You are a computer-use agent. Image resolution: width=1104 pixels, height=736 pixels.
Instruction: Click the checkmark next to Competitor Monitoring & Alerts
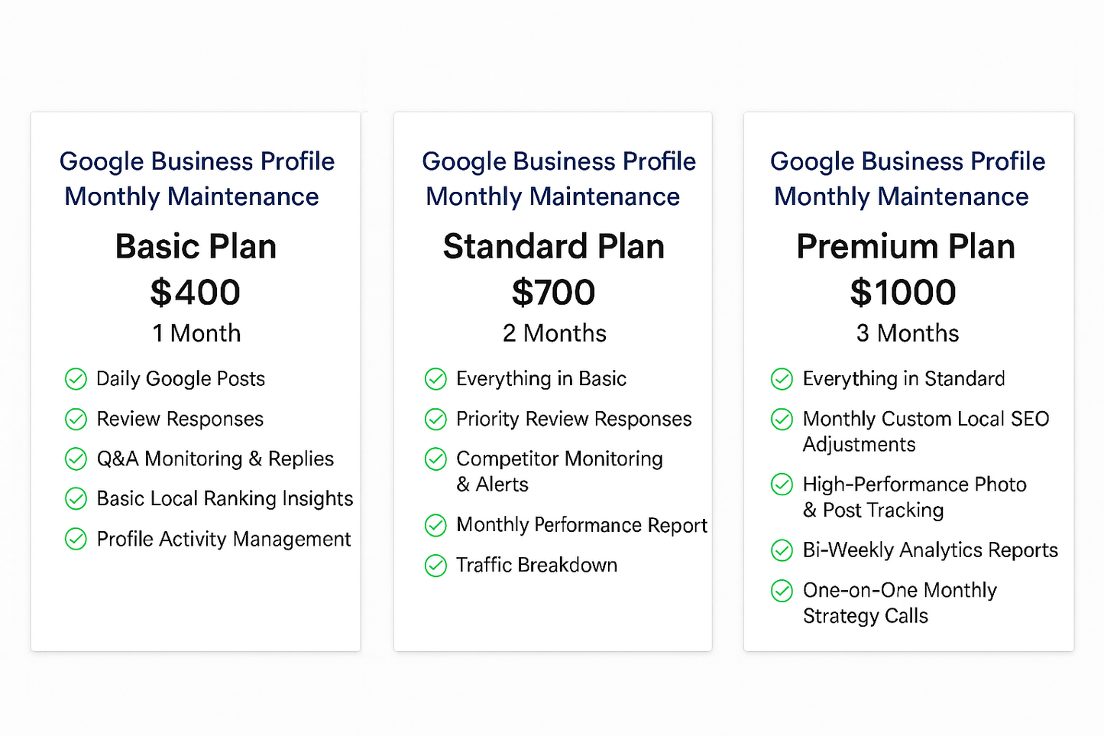(x=435, y=459)
